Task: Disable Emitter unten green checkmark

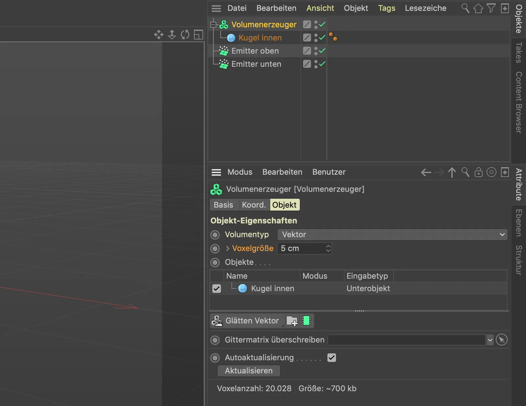Action: click(322, 63)
